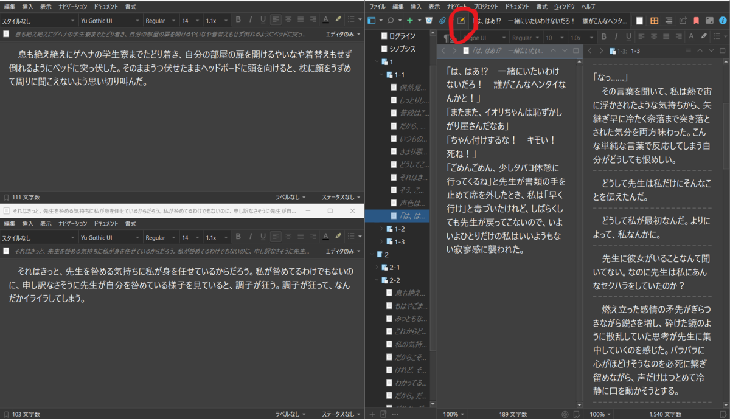Switch to the orange Corkboard view icon

click(655, 21)
